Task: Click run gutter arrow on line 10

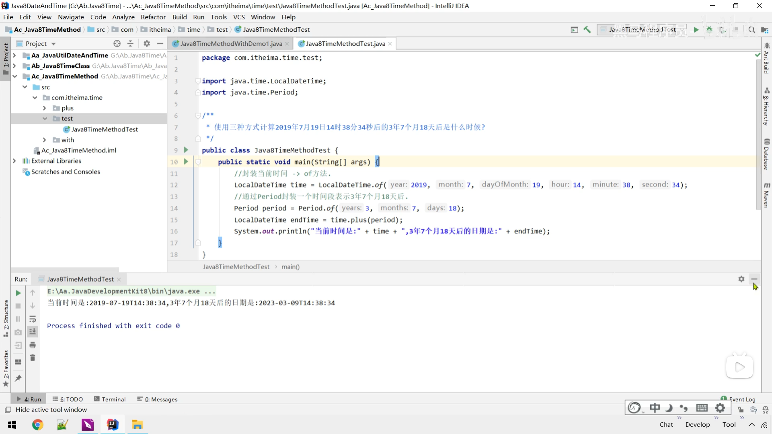Action: point(186,162)
